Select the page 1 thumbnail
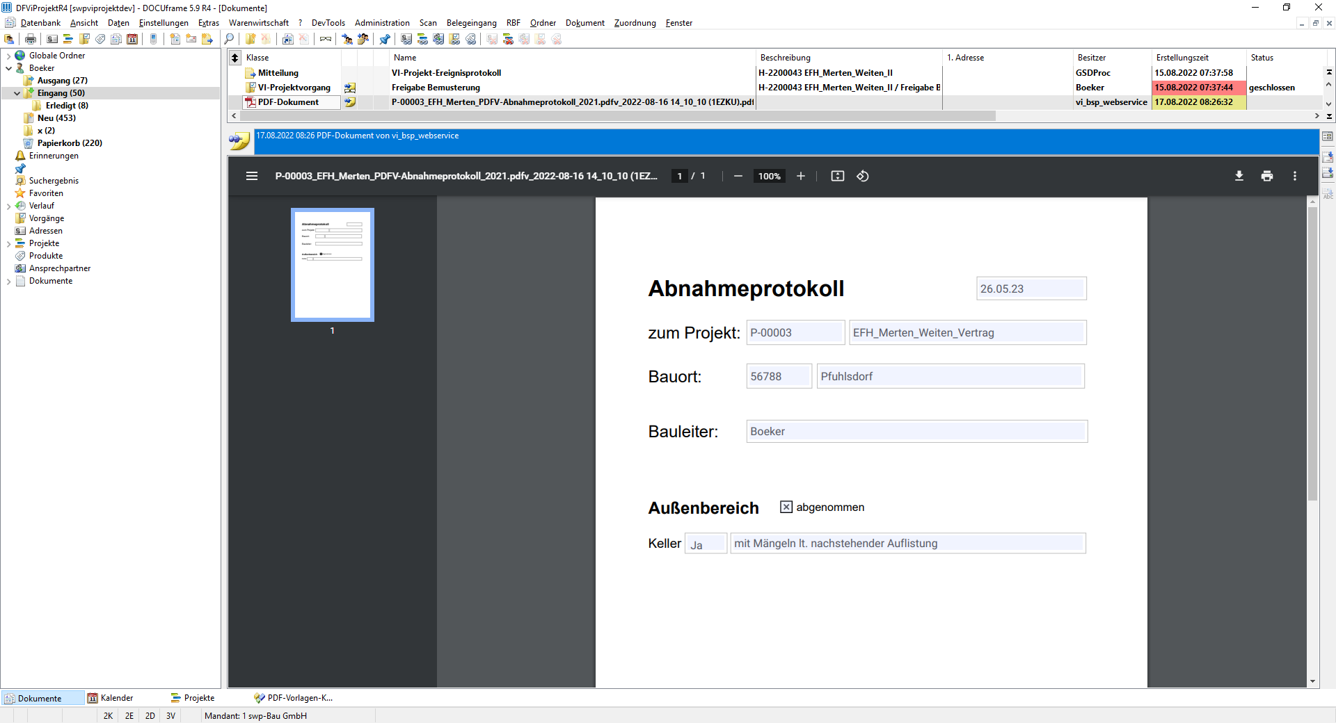1336x723 pixels. pos(333,265)
